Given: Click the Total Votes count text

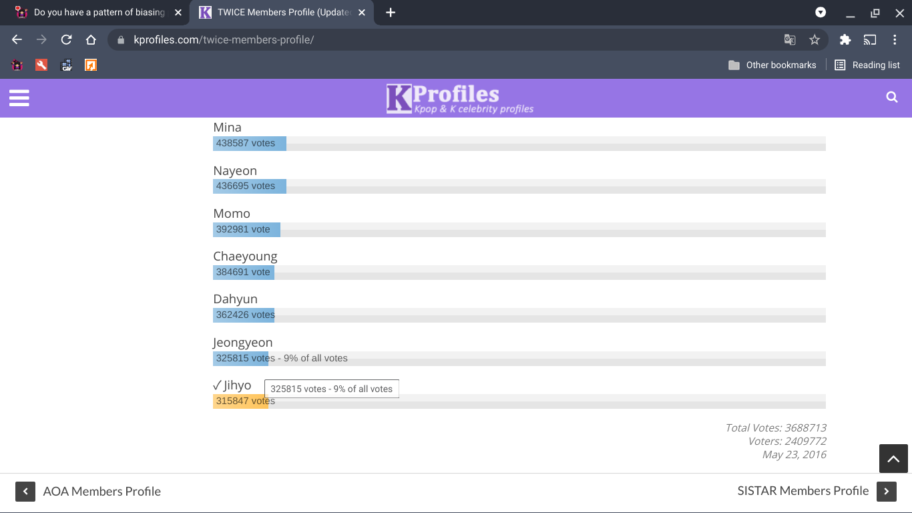Looking at the screenshot, I should (776, 427).
